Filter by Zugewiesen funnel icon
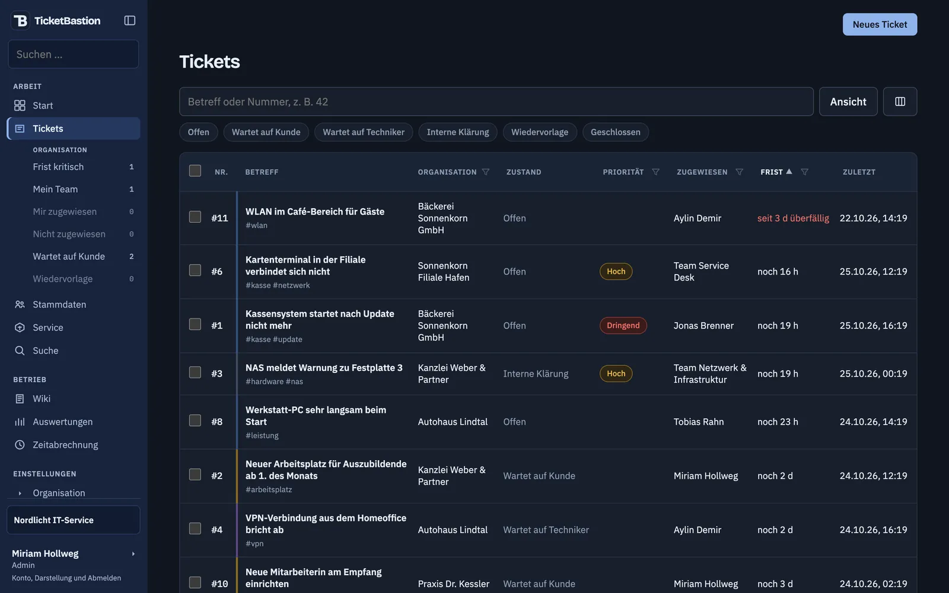949x593 pixels. (x=739, y=172)
